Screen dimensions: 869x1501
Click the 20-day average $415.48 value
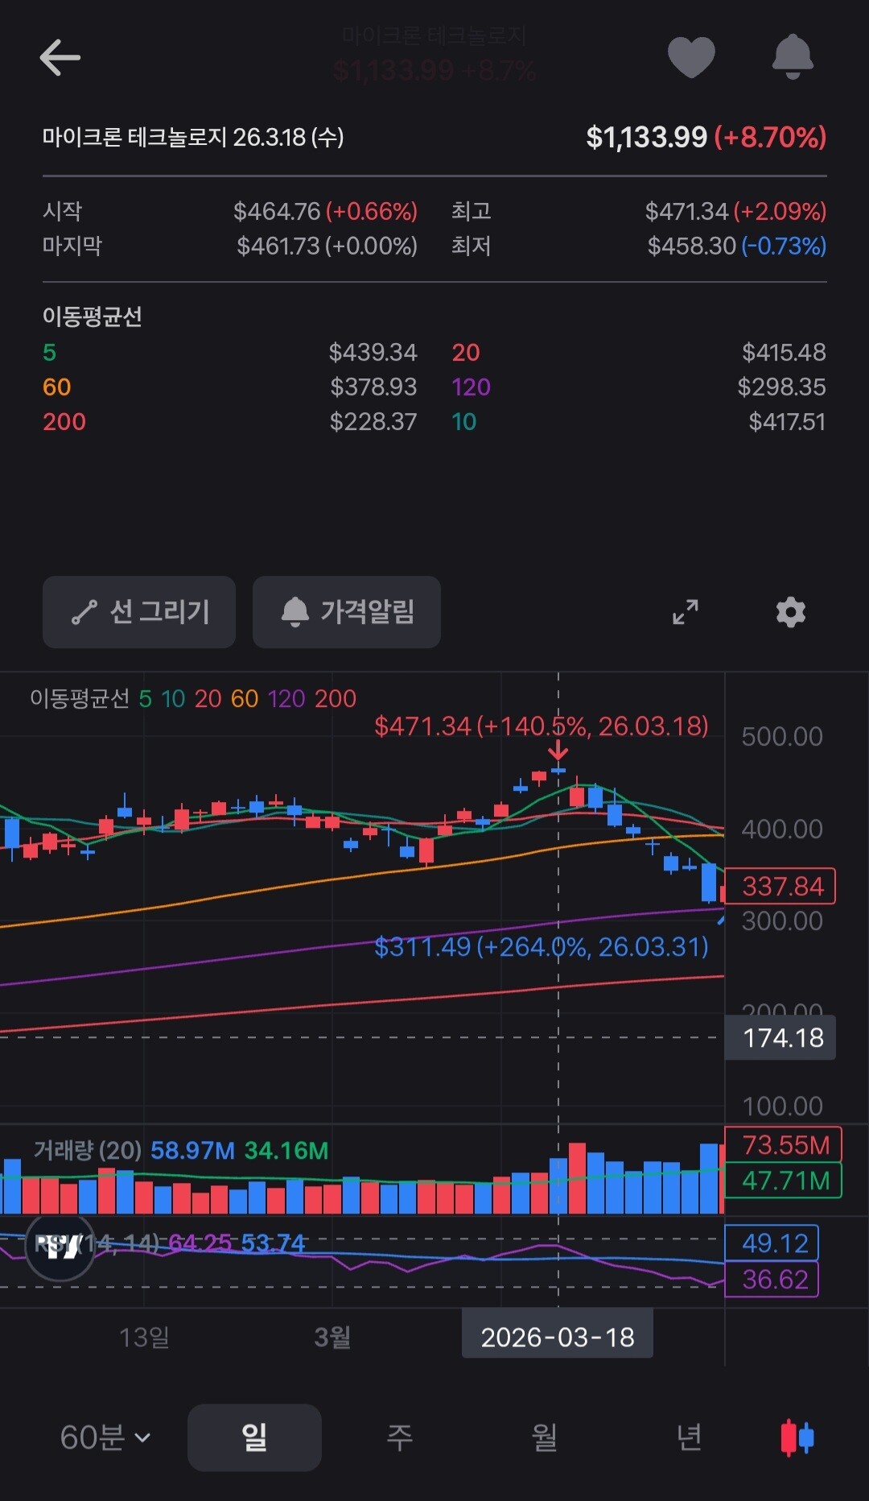[x=784, y=352]
